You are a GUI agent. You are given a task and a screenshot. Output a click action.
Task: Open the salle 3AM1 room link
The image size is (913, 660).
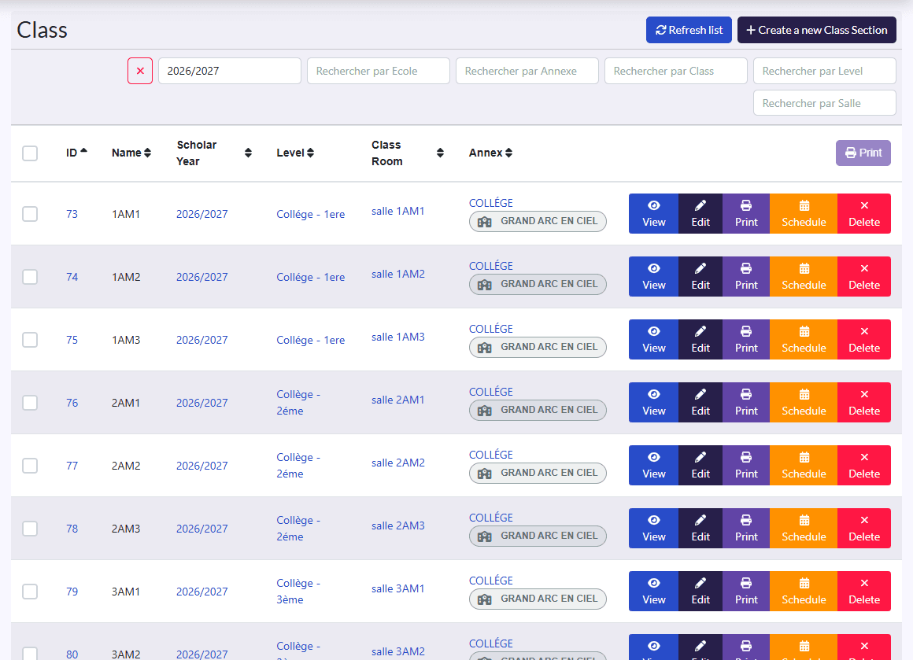398,589
